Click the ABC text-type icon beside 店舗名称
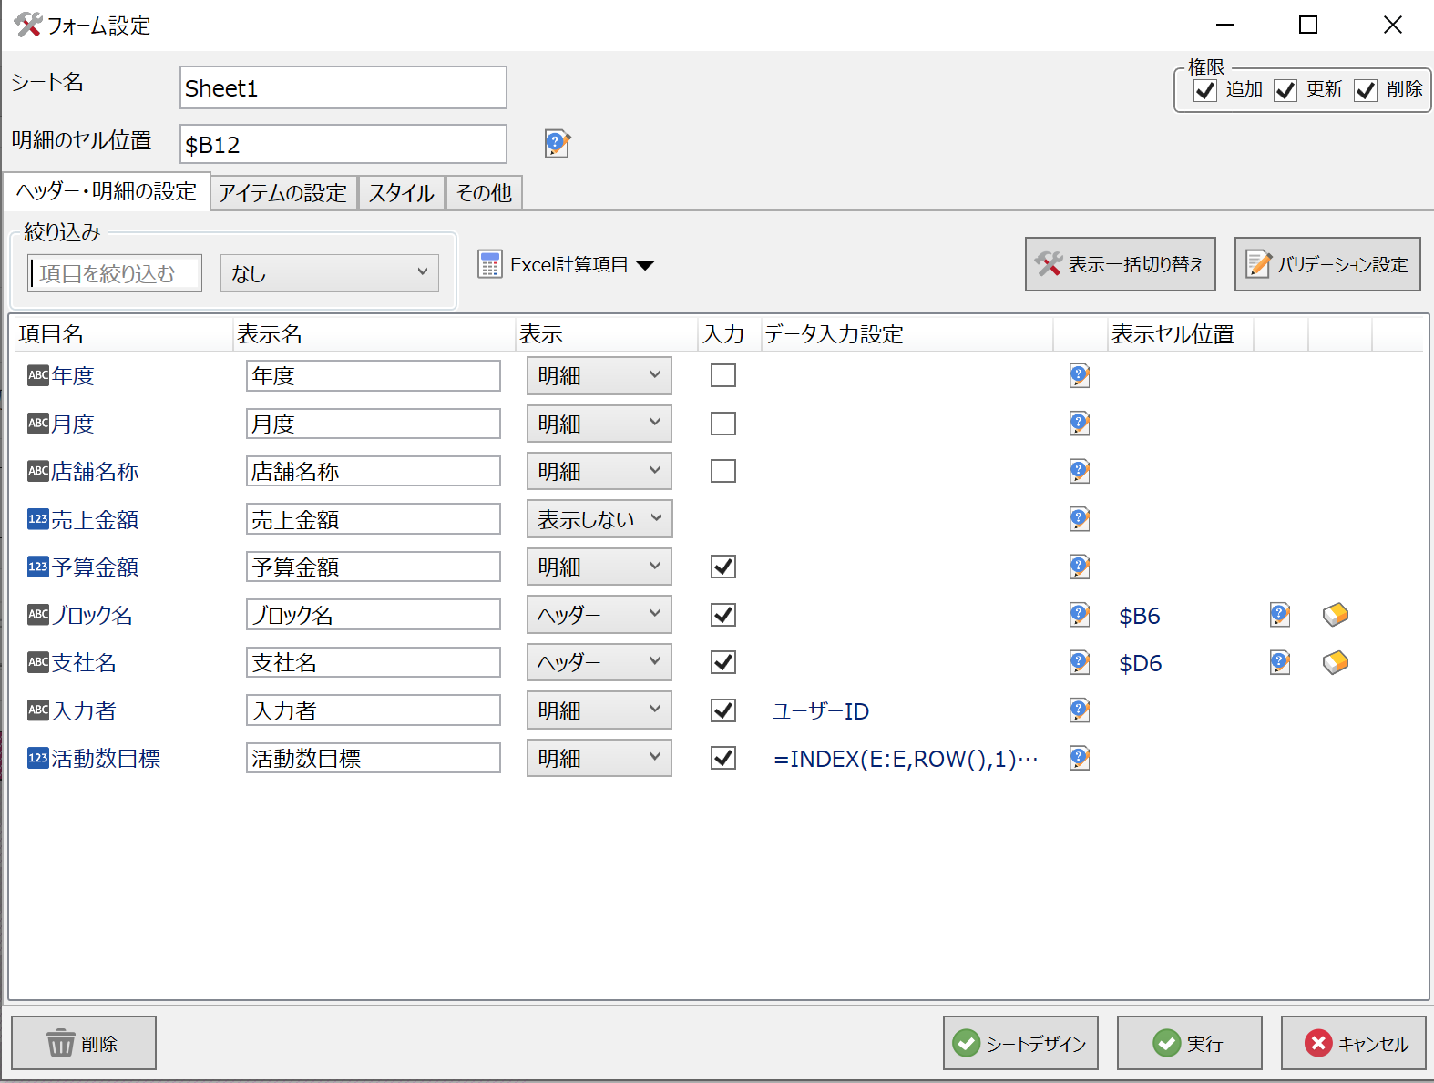 (37, 471)
